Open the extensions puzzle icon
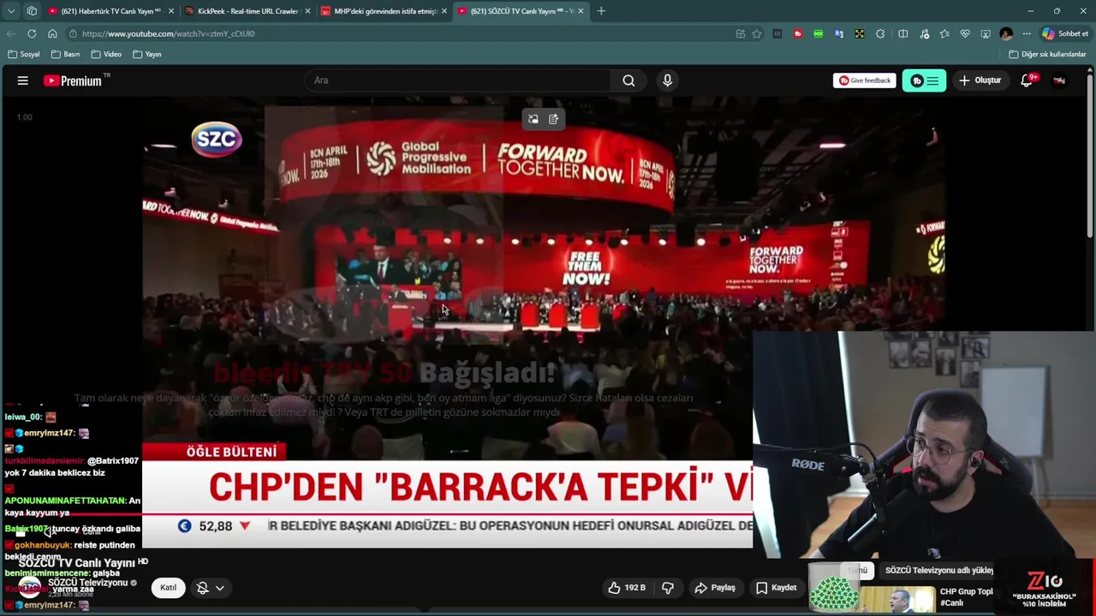Image resolution: width=1096 pixels, height=616 pixels. 880,33
